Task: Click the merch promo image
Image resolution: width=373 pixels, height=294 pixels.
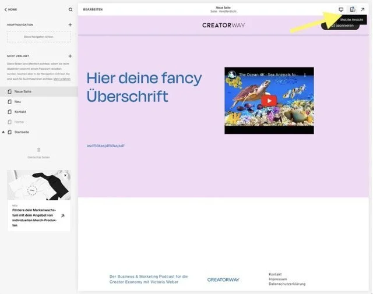Action: pos(39,185)
